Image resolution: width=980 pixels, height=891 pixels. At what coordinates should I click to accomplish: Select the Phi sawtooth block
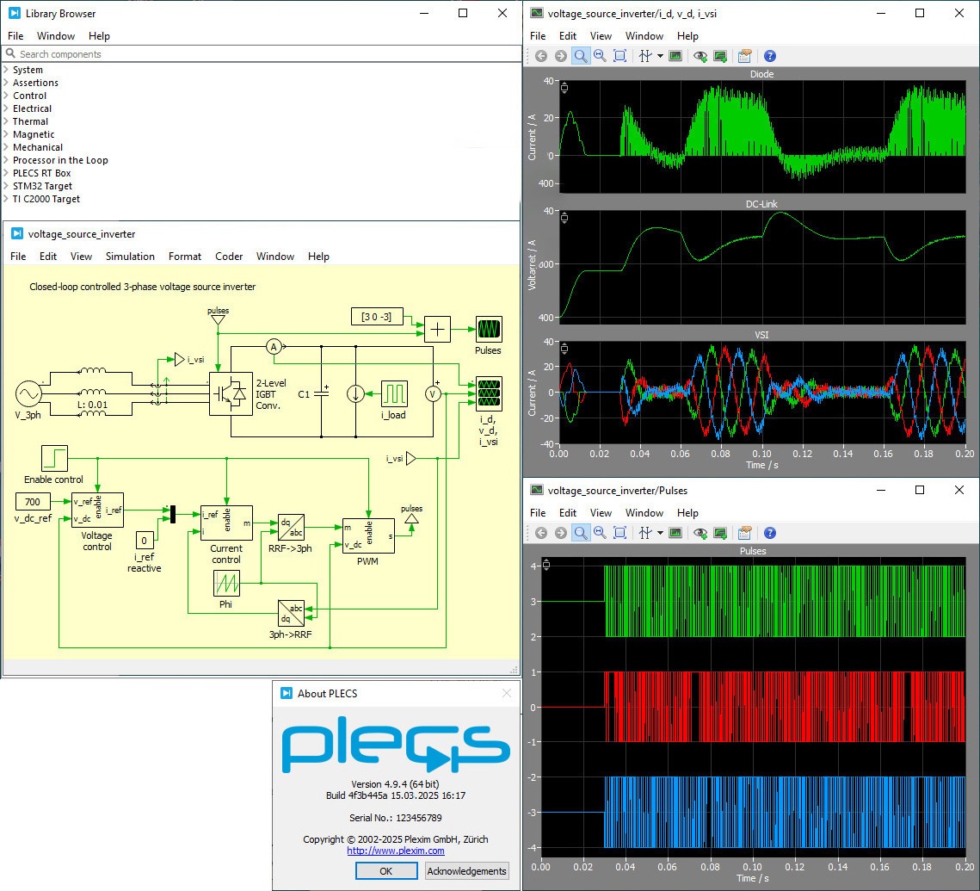click(226, 585)
